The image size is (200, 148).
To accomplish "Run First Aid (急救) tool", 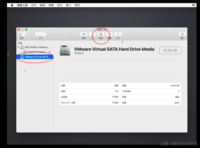I will coord(84,34).
